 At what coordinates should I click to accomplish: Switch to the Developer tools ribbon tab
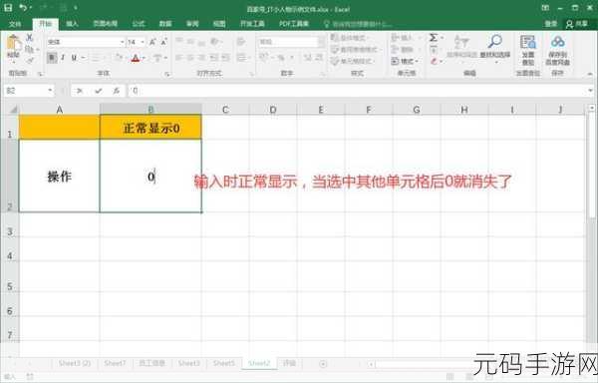pos(252,24)
